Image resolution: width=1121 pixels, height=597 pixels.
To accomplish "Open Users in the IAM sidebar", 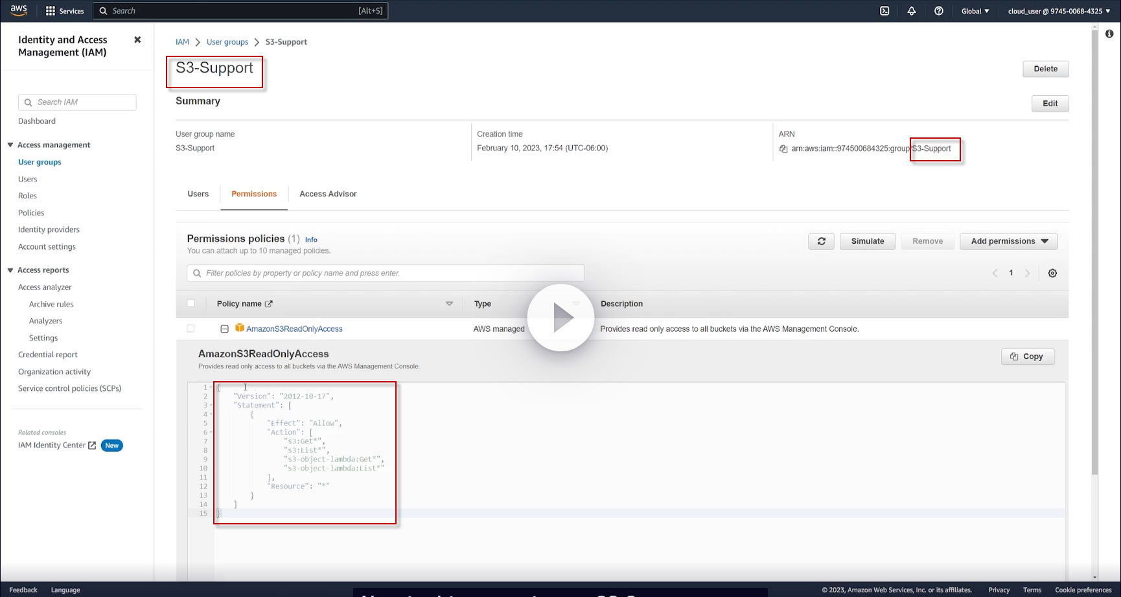I will [x=28, y=179].
